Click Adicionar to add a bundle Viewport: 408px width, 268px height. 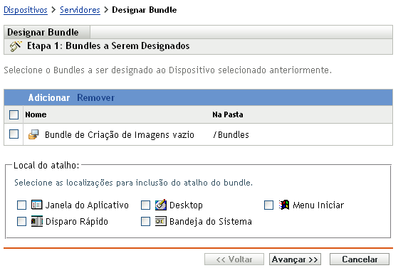coord(49,97)
